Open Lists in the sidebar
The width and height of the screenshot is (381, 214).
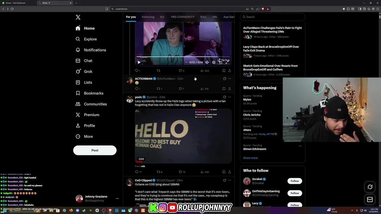(84, 82)
